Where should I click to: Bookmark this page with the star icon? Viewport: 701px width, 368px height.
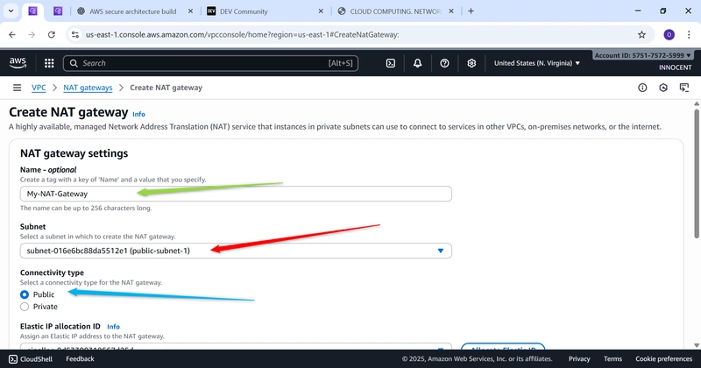(x=641, y=34)
